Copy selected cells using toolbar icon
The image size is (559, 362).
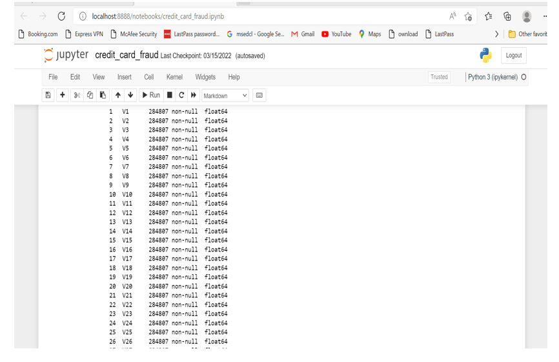coord(90,95)
